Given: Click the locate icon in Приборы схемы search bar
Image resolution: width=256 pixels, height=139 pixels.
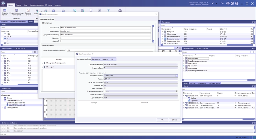Looking at the screenshot, I should (253, 52).
